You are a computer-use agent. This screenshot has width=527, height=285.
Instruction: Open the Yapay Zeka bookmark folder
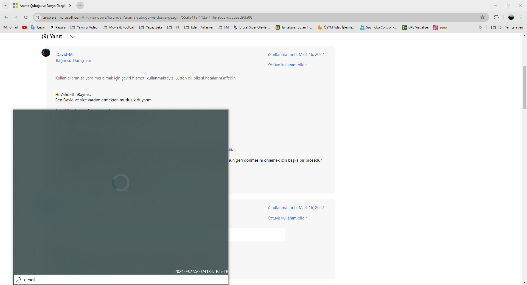click(x=151, y=27)
